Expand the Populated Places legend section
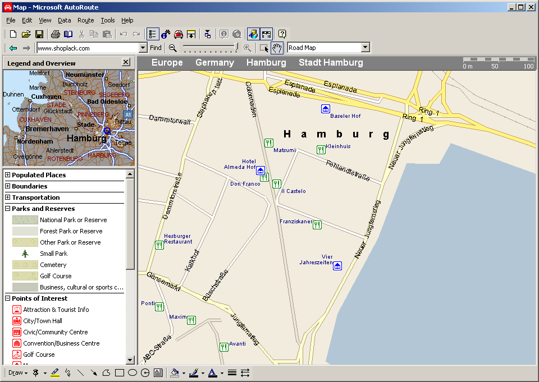Image resolution: width=539 pixels, height=382 pixels. (x=7, y=175)
